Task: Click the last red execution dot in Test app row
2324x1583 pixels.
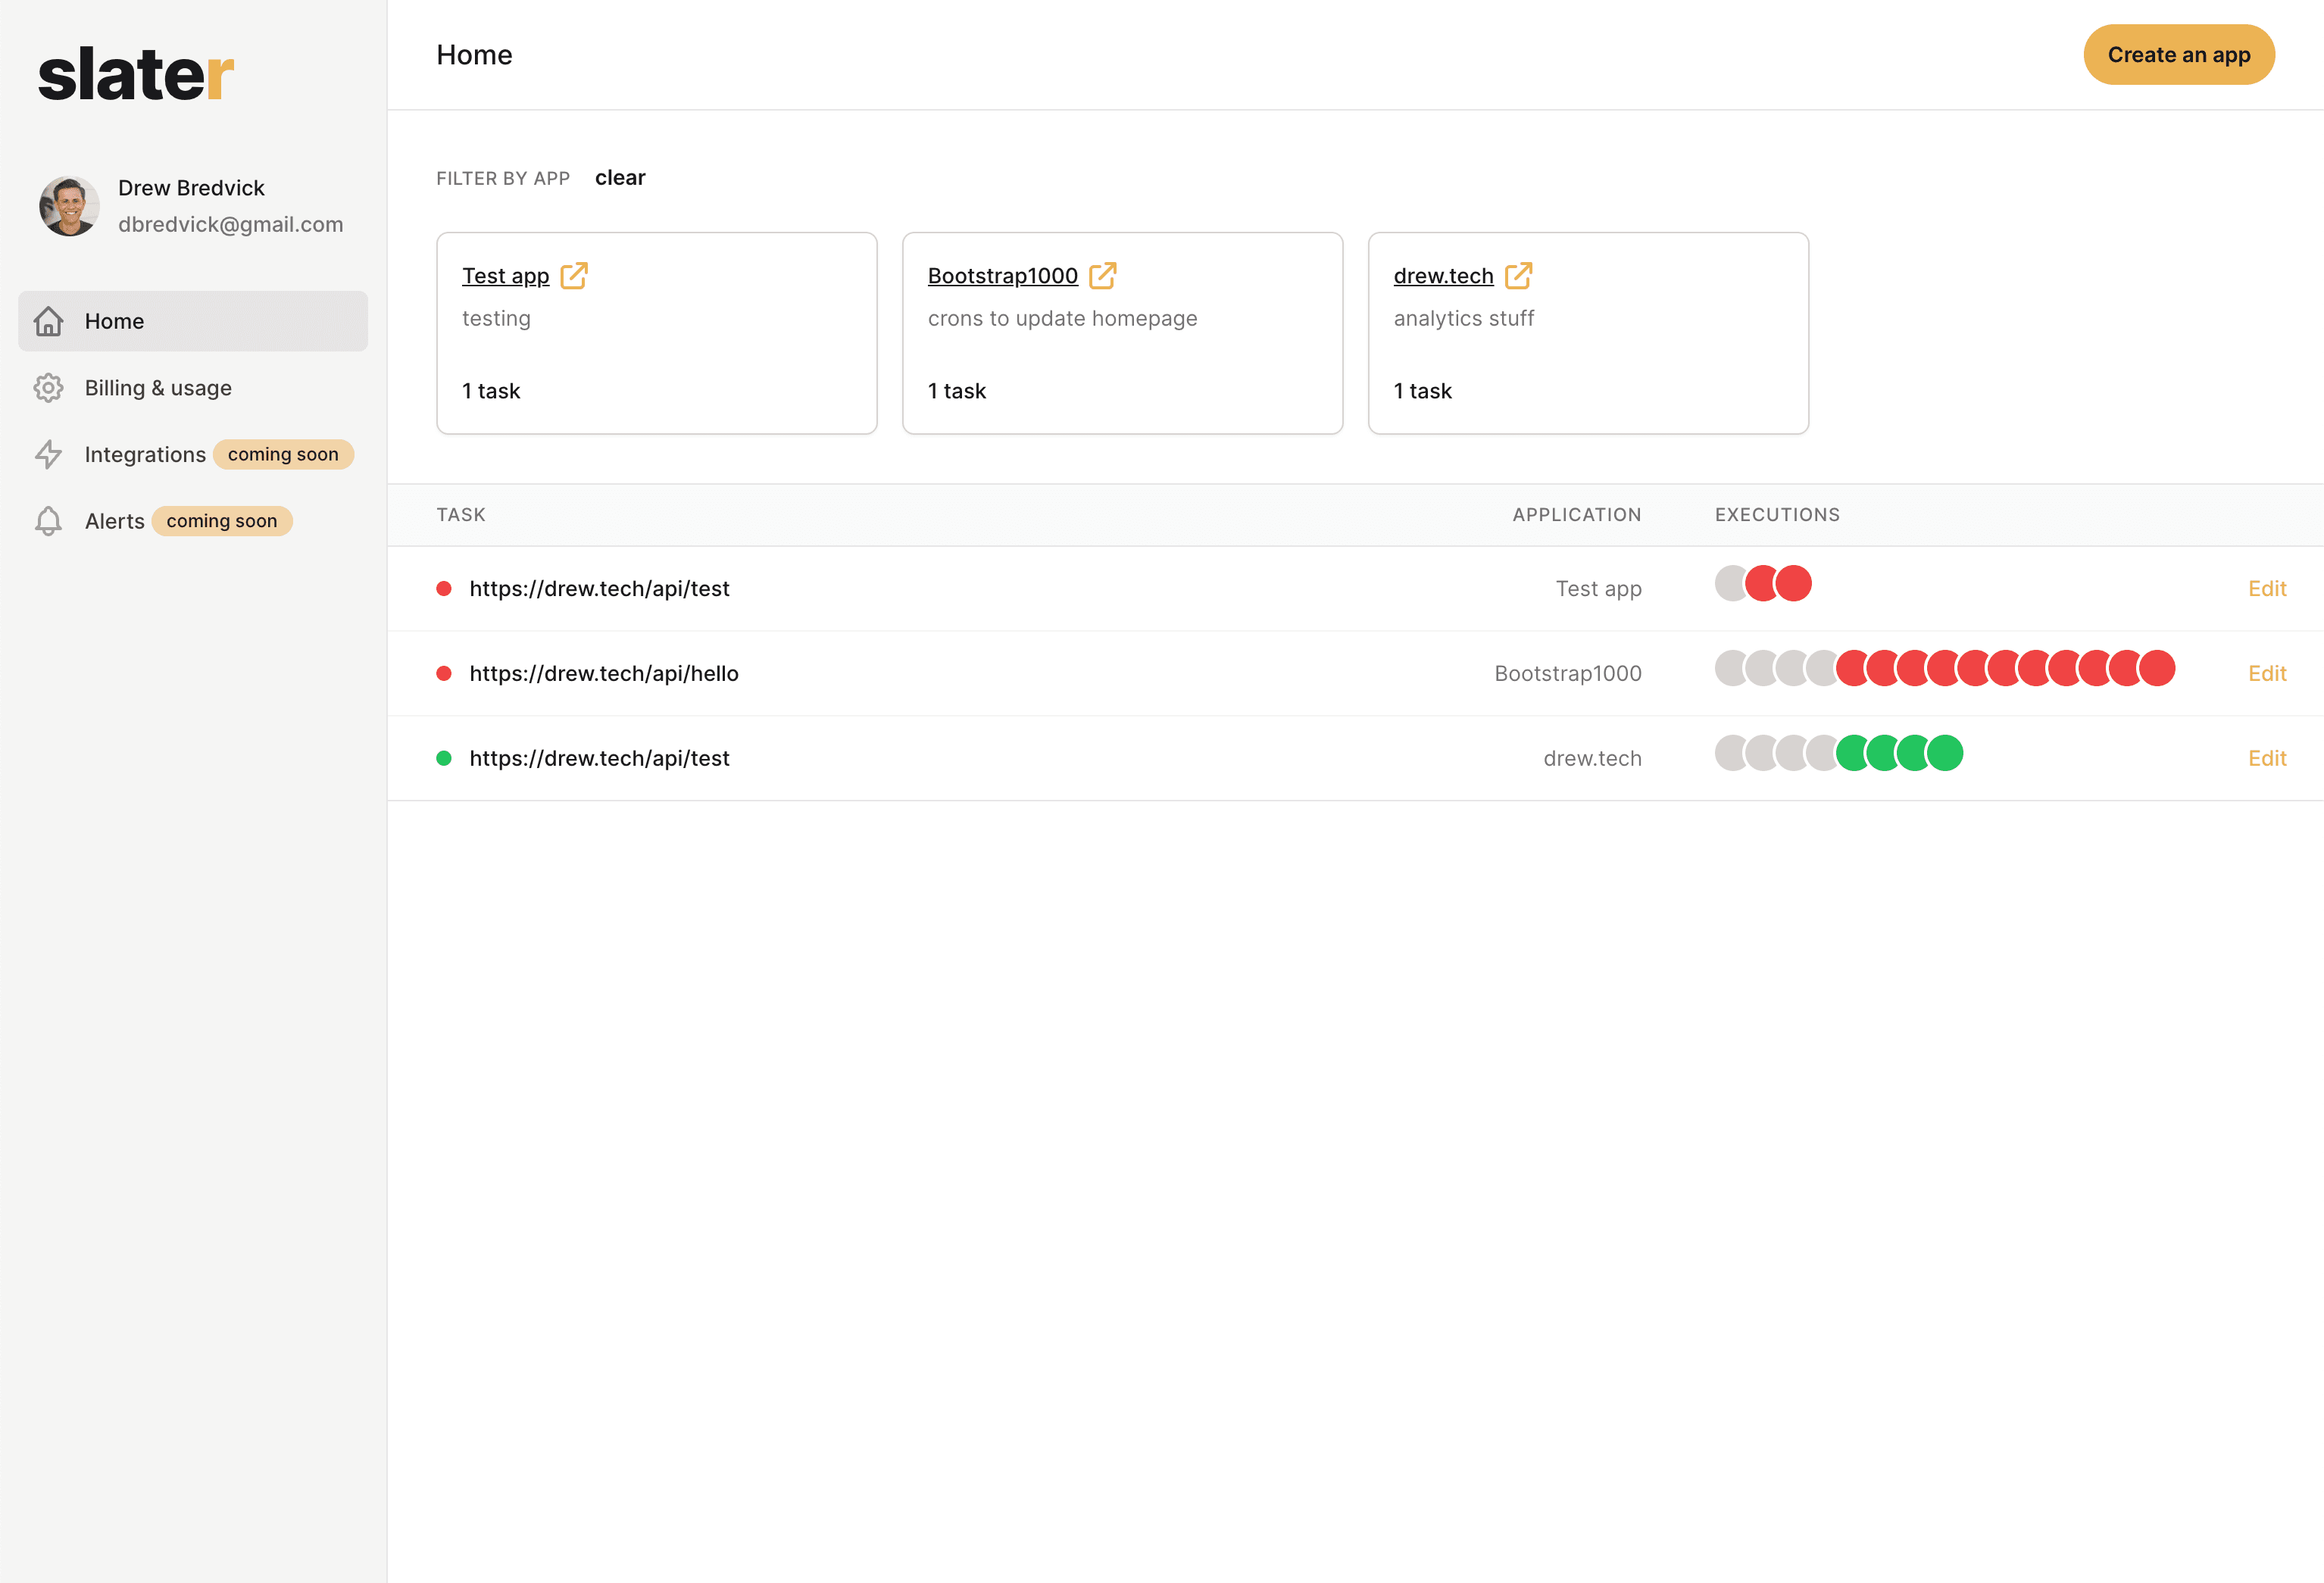Action: tap(1793, 583)
